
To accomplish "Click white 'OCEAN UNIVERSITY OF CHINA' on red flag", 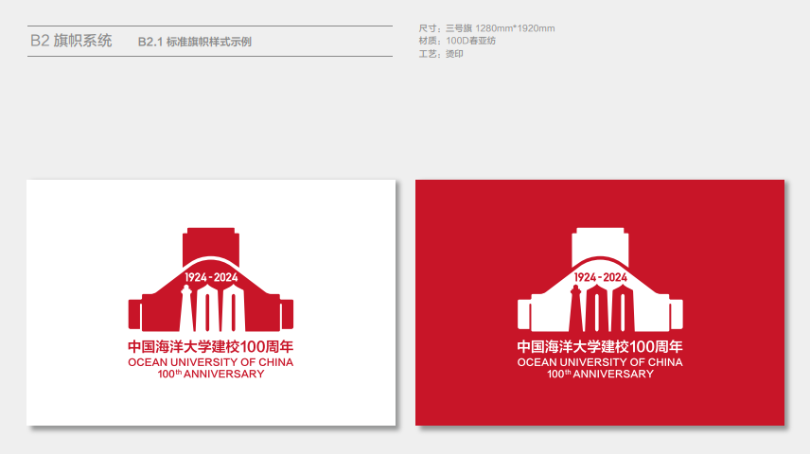I will click(x=600, y=362).
